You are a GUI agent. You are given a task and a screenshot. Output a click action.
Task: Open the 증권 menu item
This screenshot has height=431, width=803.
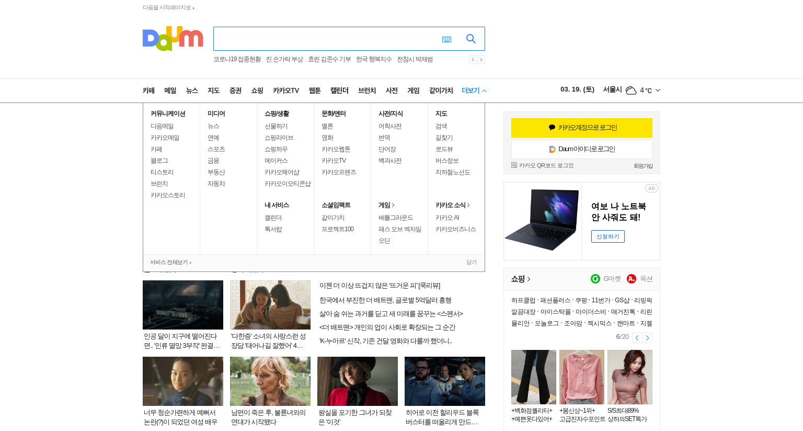click(x=235, y=90)
